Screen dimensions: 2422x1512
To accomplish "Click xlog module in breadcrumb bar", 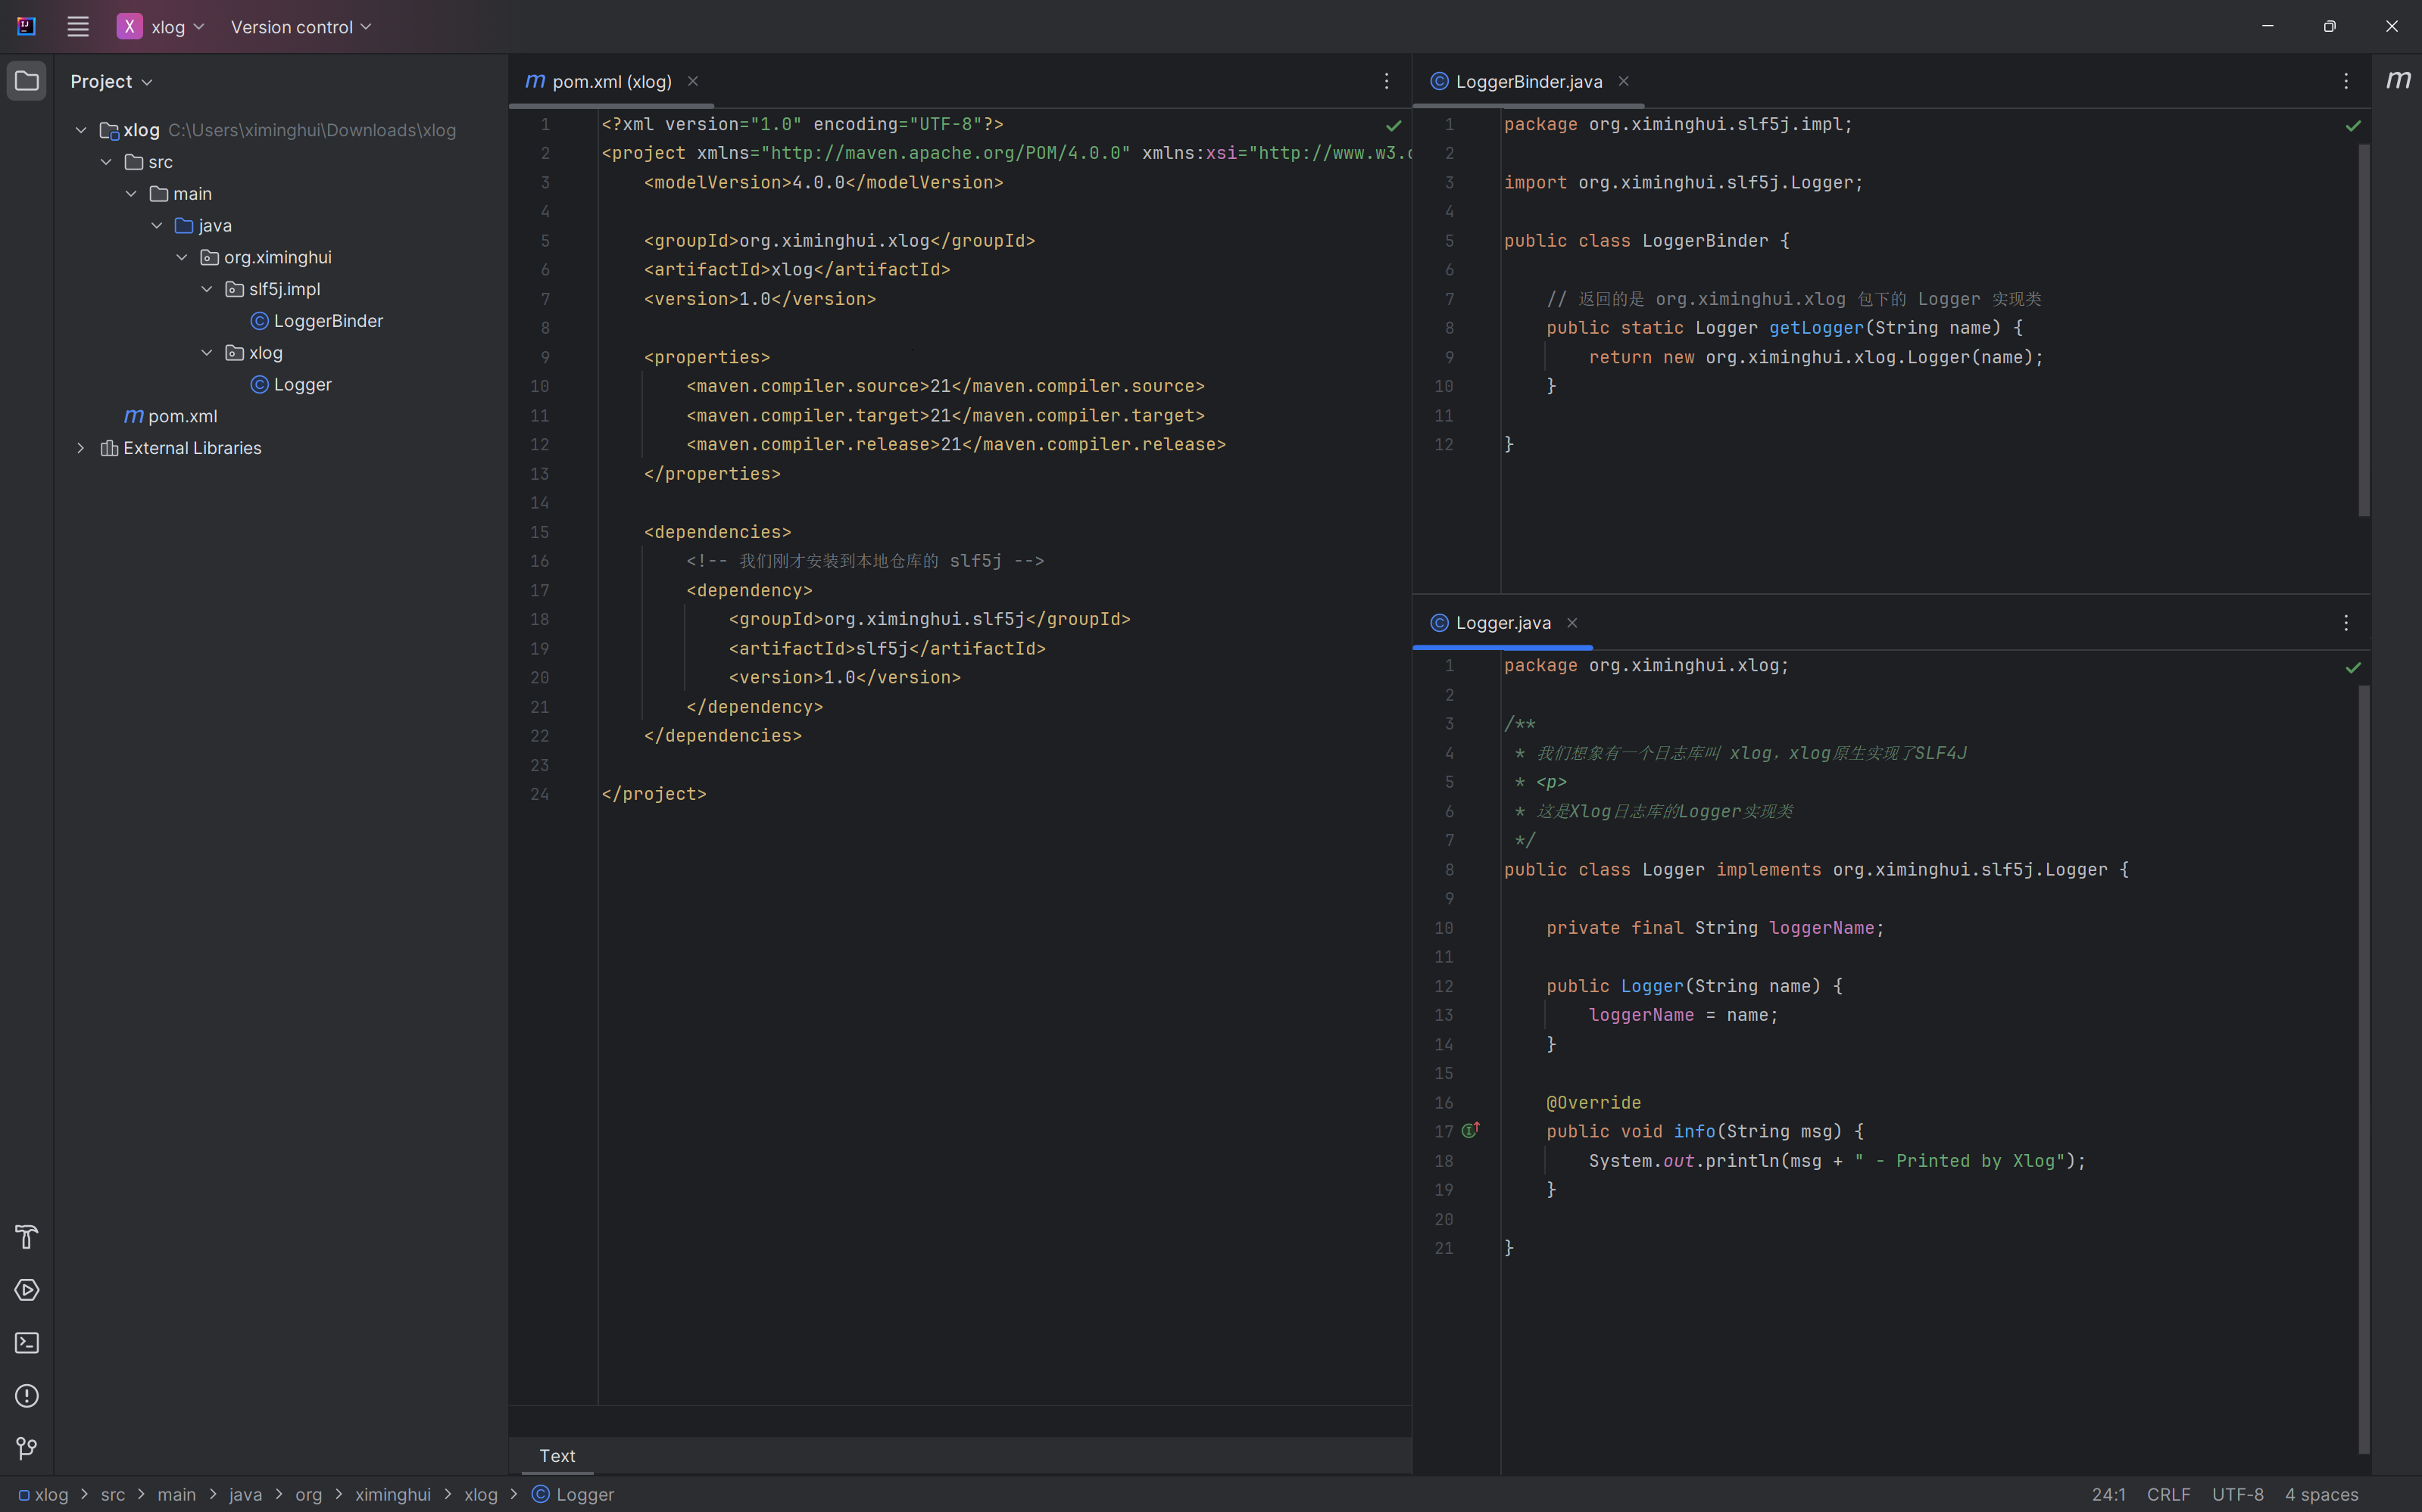I will [x=44, y=1494].
